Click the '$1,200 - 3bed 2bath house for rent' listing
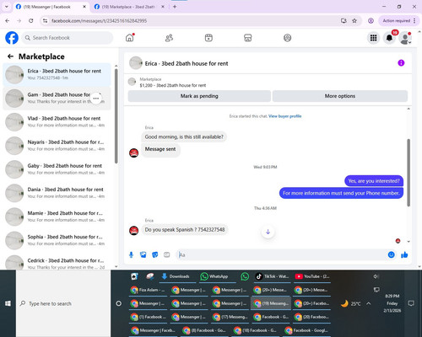This screenshot has height=337, width=422. (x=173, y=85)
